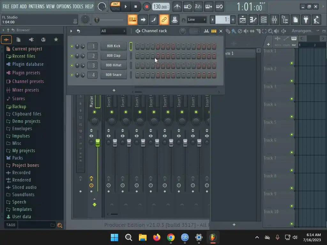
Task: Select the 808 HiHat channel button
Action: point(114,65)
